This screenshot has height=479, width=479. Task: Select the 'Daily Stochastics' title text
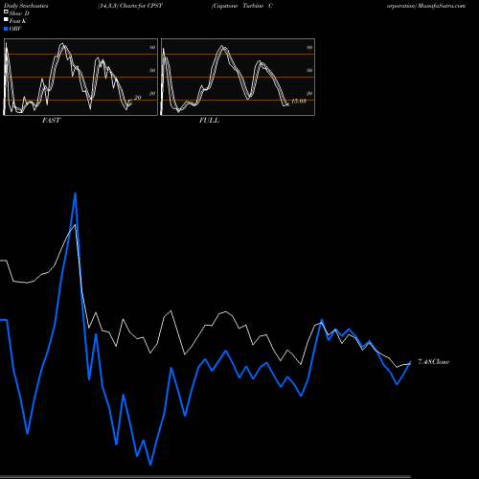pyautogui.click(x=26, y=6)
